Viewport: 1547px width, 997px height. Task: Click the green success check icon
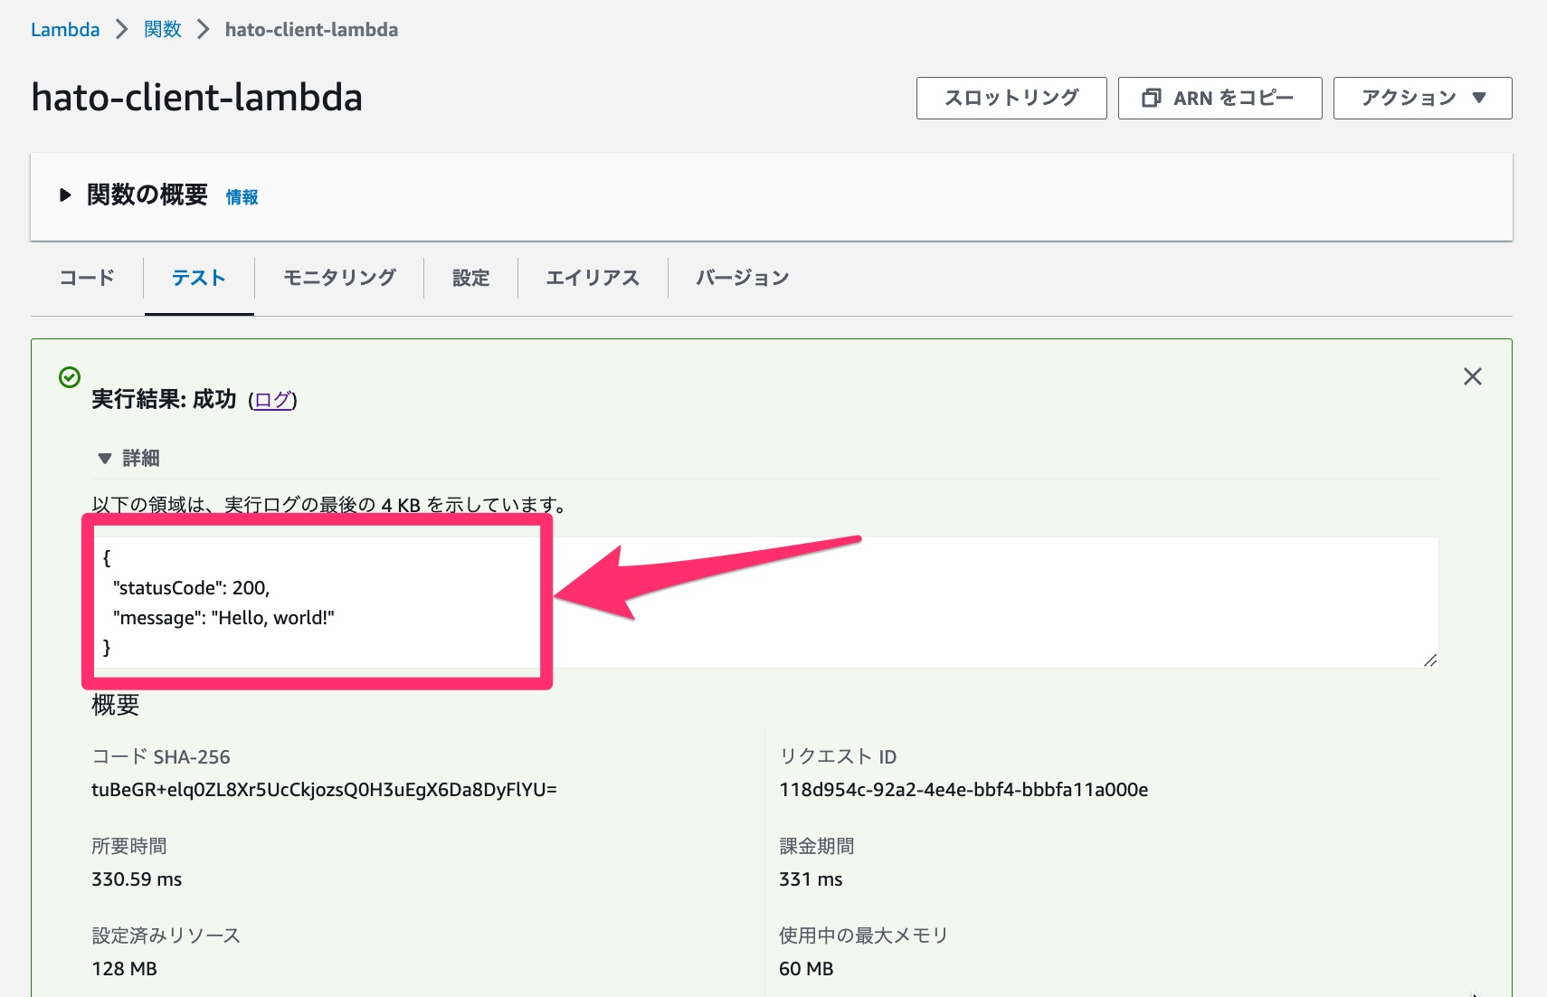point(70,378)
